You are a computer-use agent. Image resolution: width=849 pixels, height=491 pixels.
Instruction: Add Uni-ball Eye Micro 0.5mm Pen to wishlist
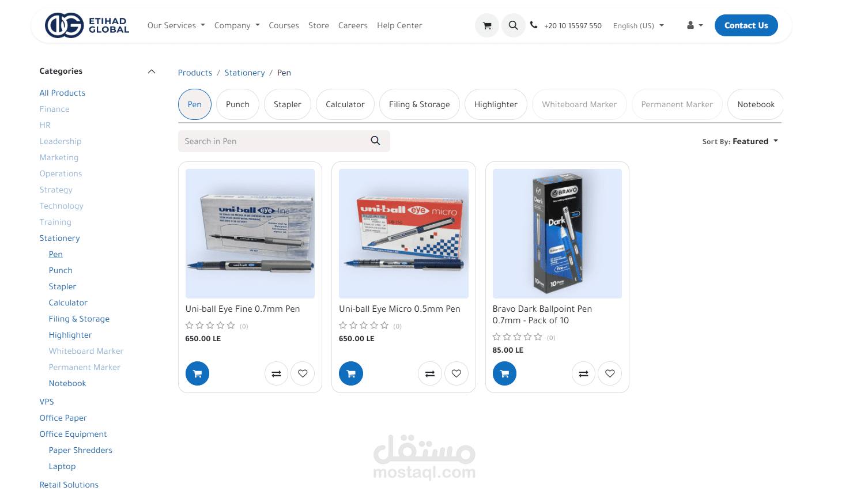point(456,373)
